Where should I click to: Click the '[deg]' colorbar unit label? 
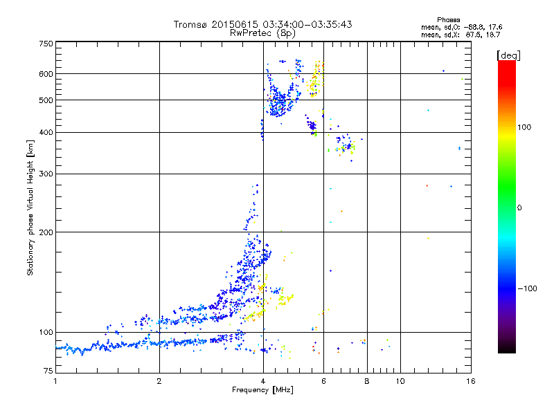(508, 55)
